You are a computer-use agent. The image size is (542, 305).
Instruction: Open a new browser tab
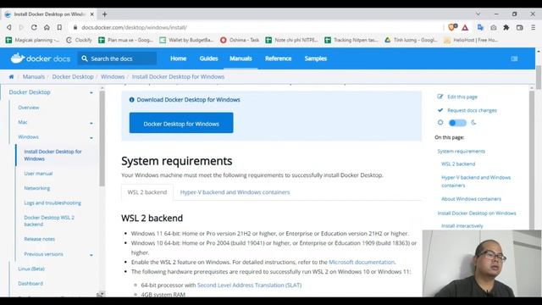pos(104,14)
